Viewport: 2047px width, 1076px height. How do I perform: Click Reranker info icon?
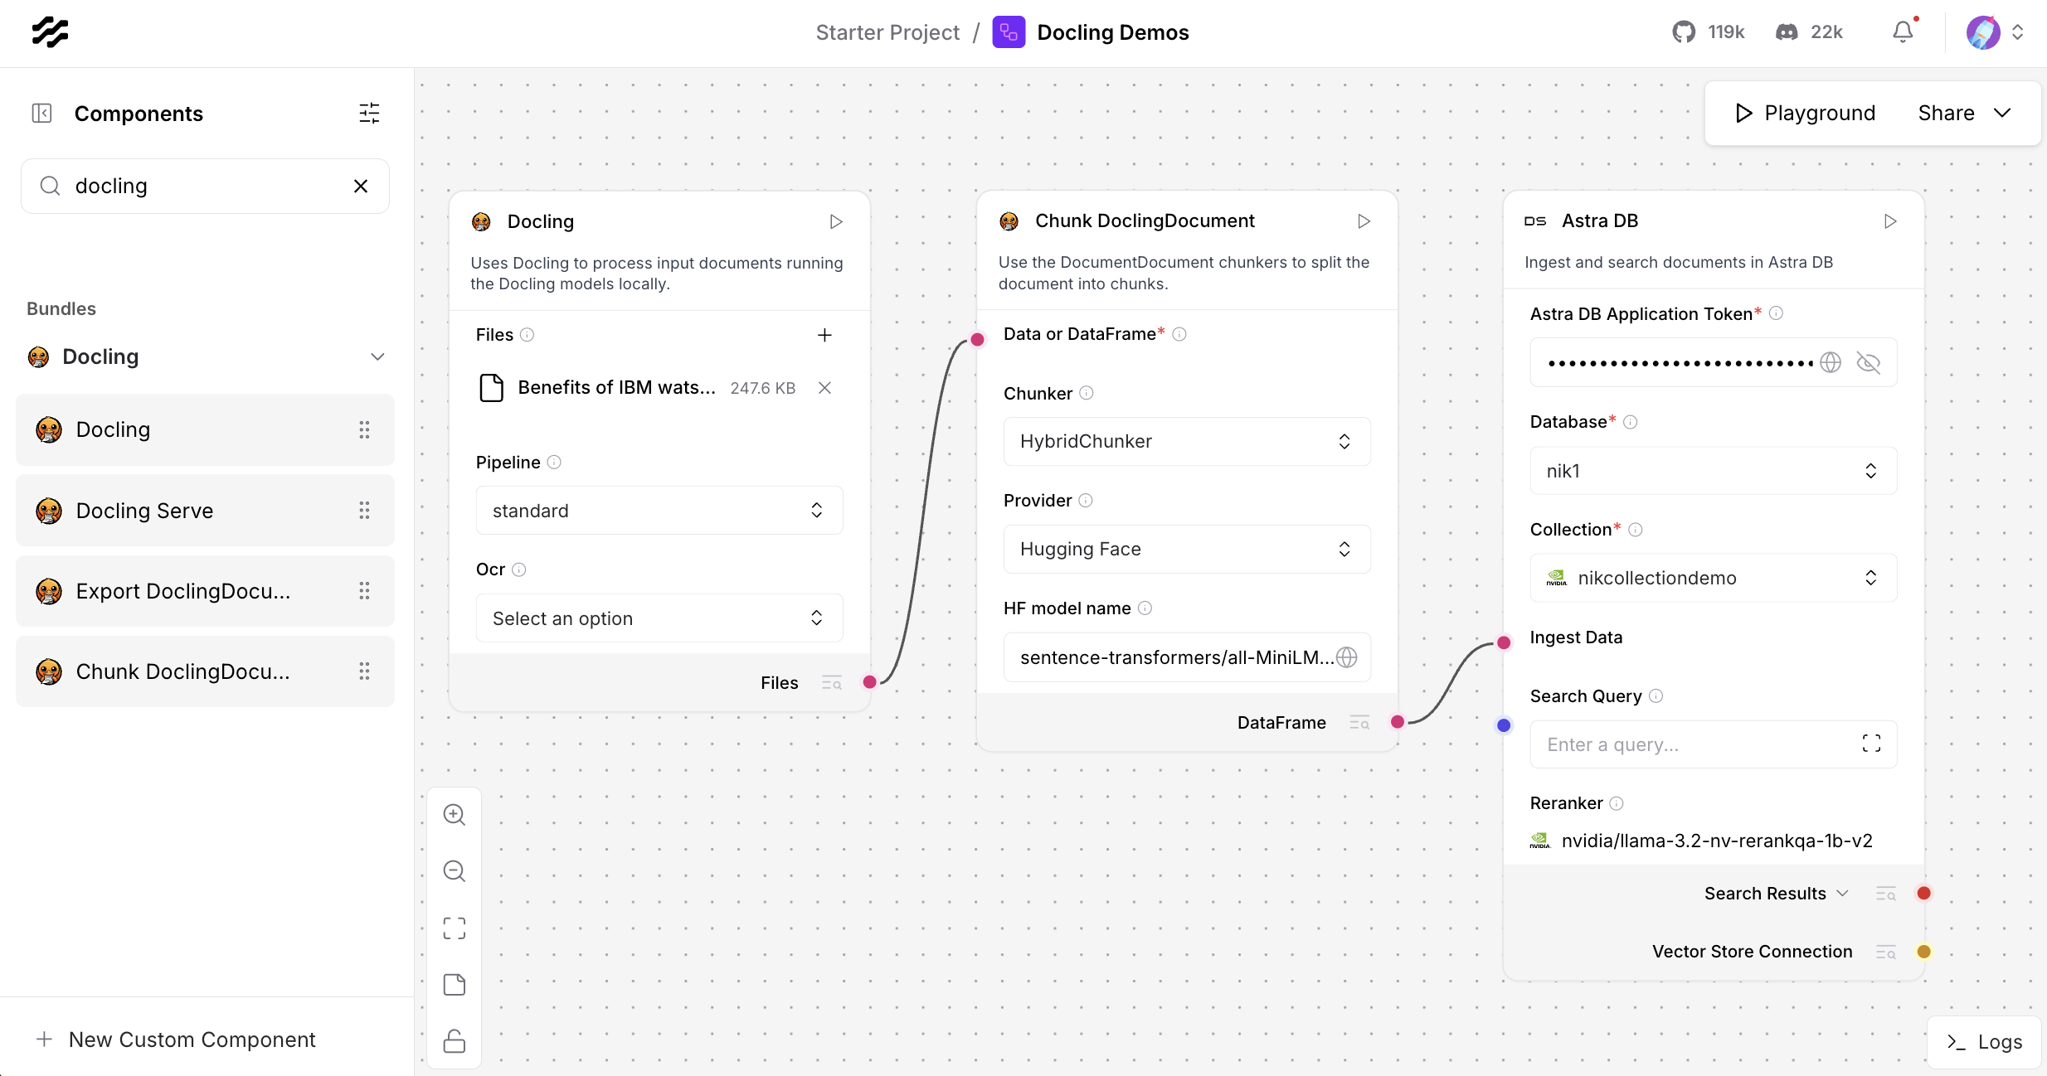point(1617,803)
